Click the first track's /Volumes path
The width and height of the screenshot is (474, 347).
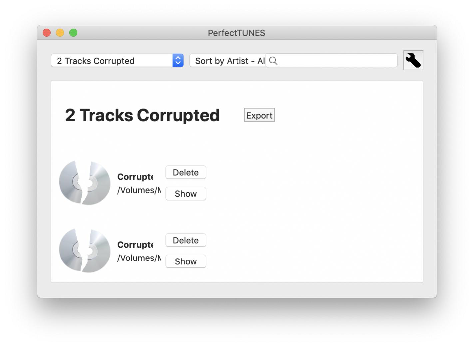139,190
